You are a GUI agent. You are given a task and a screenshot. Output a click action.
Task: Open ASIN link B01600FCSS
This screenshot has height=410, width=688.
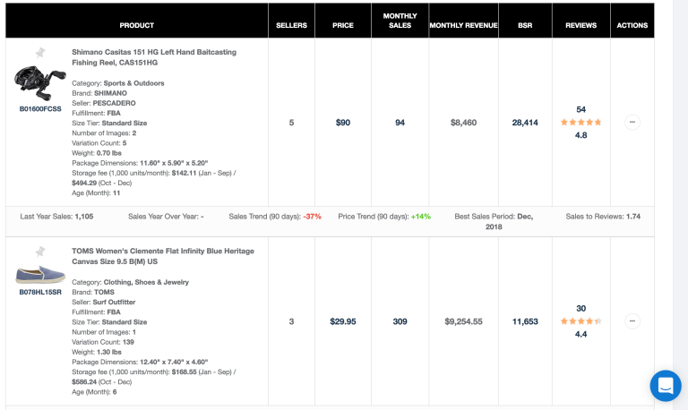coord(40,108)
